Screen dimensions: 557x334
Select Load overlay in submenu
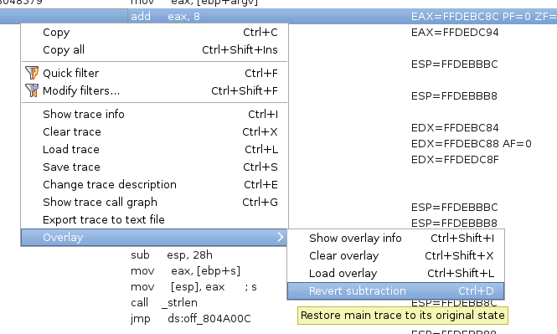tap(395, 273)
